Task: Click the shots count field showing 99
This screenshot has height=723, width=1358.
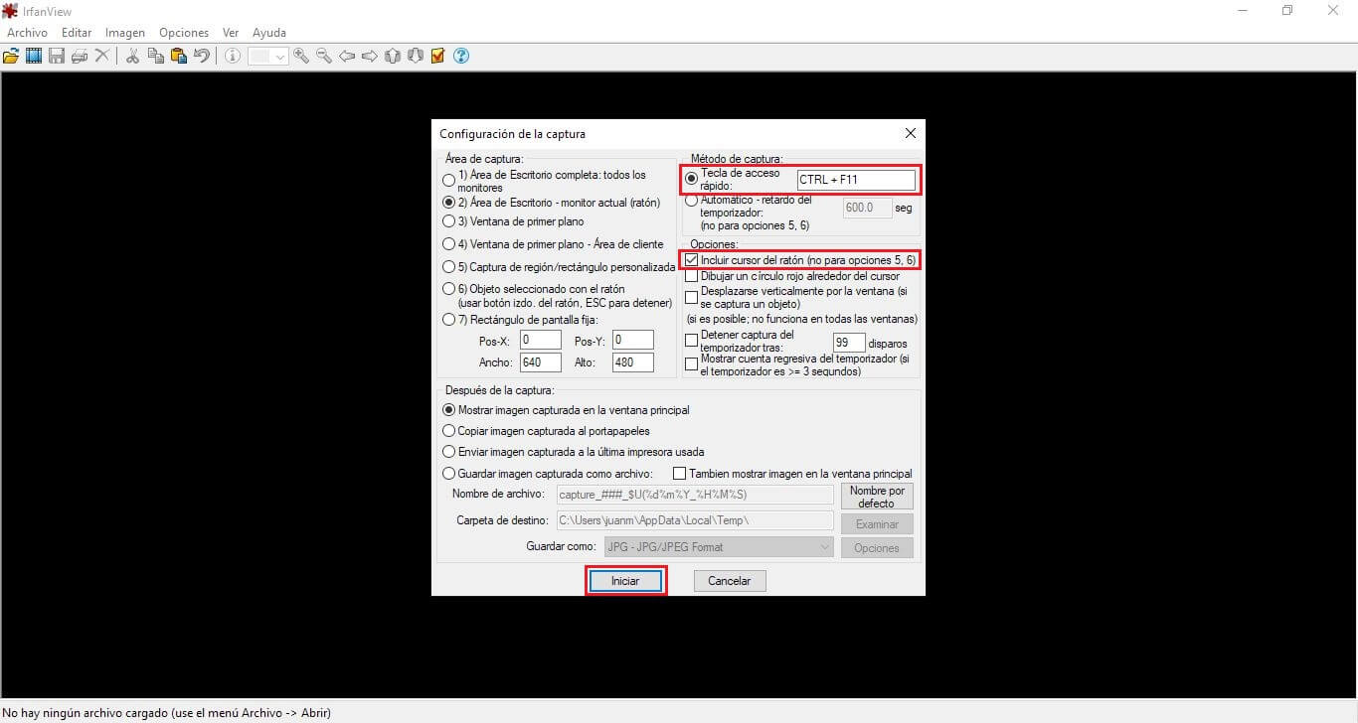Action: click(x=849, y=343)
